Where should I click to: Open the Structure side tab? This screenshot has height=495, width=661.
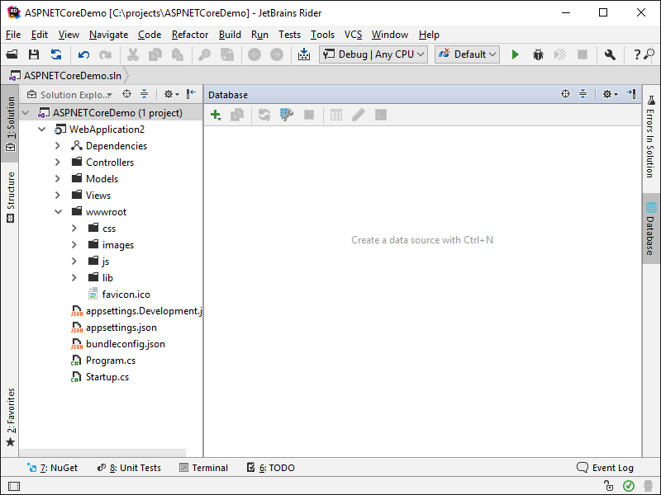11,197
